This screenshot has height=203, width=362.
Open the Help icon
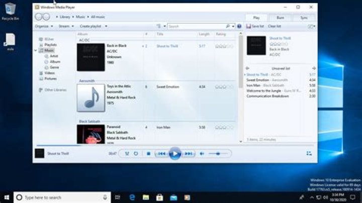coord(239,26)
